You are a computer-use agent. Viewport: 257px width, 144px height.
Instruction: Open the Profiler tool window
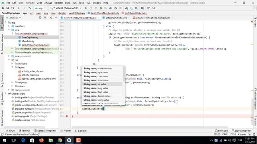65,131
